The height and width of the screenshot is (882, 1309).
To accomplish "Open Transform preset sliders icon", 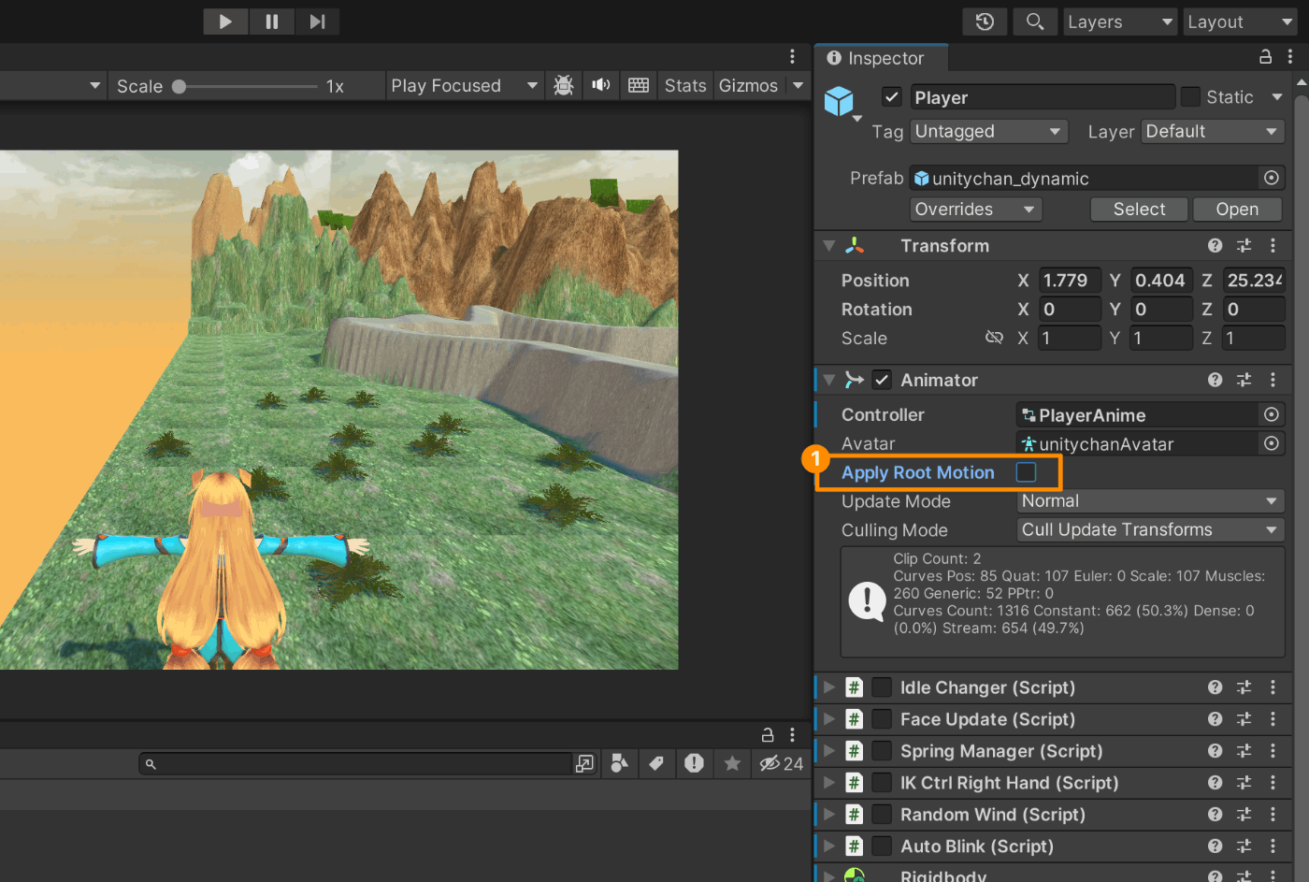I will point(1244,245).
